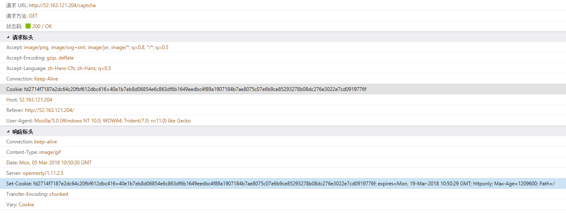This screenshot has height=213, width=566.
Task: Collapse the 响应标头 section triangle
Action: pos(8,132)
